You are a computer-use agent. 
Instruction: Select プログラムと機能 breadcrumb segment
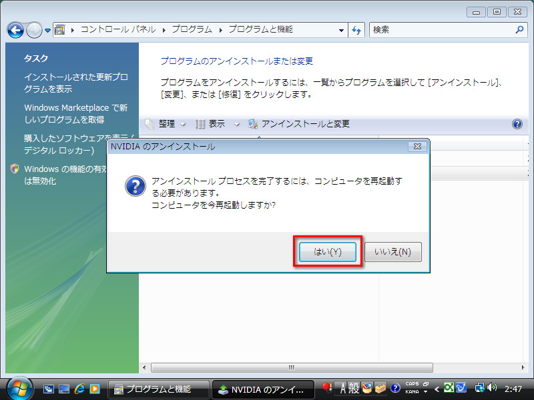(x=260, y=29)
